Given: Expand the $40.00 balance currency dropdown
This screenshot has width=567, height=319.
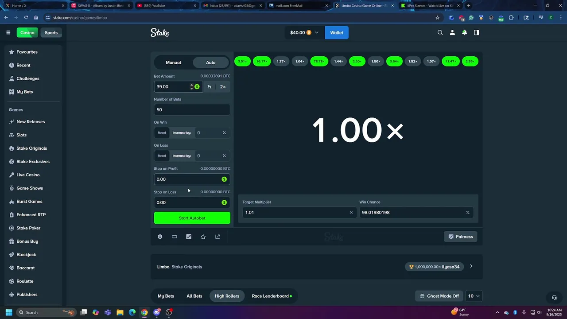Looking at the screenshot, I should [x=304, y=32].
